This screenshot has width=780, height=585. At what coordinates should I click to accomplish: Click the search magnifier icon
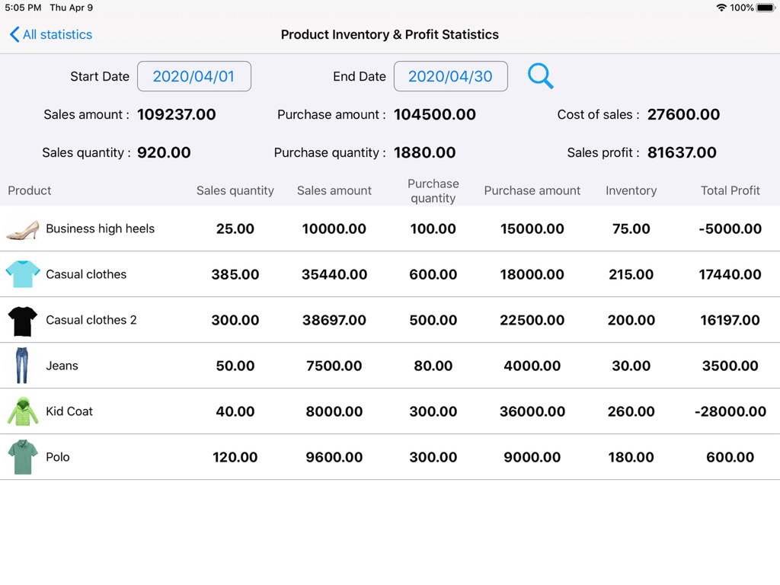[x=540, y=76]
